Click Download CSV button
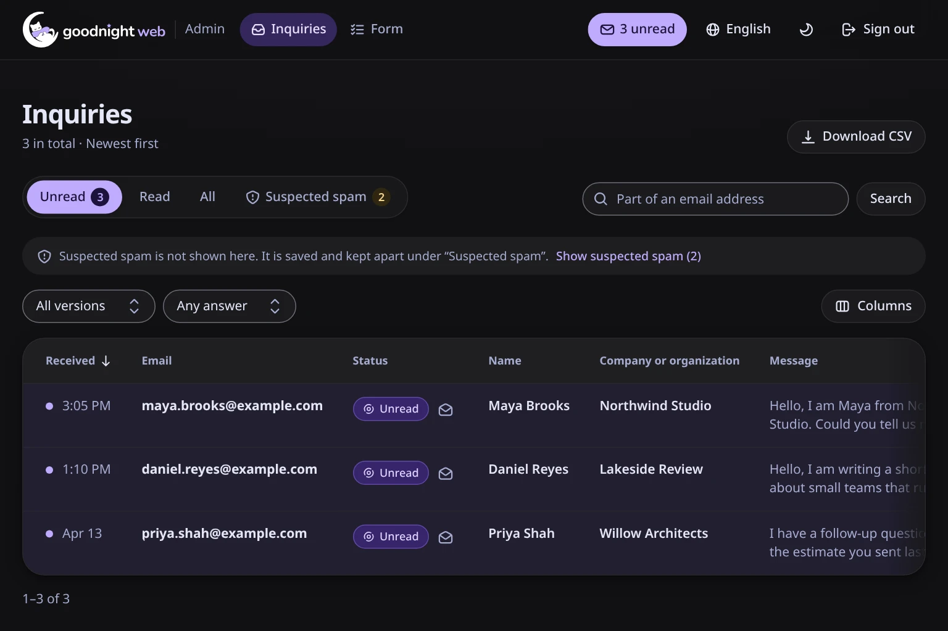Screen dimensions: 948x631 pyautogui.click(x=856, y=137)
